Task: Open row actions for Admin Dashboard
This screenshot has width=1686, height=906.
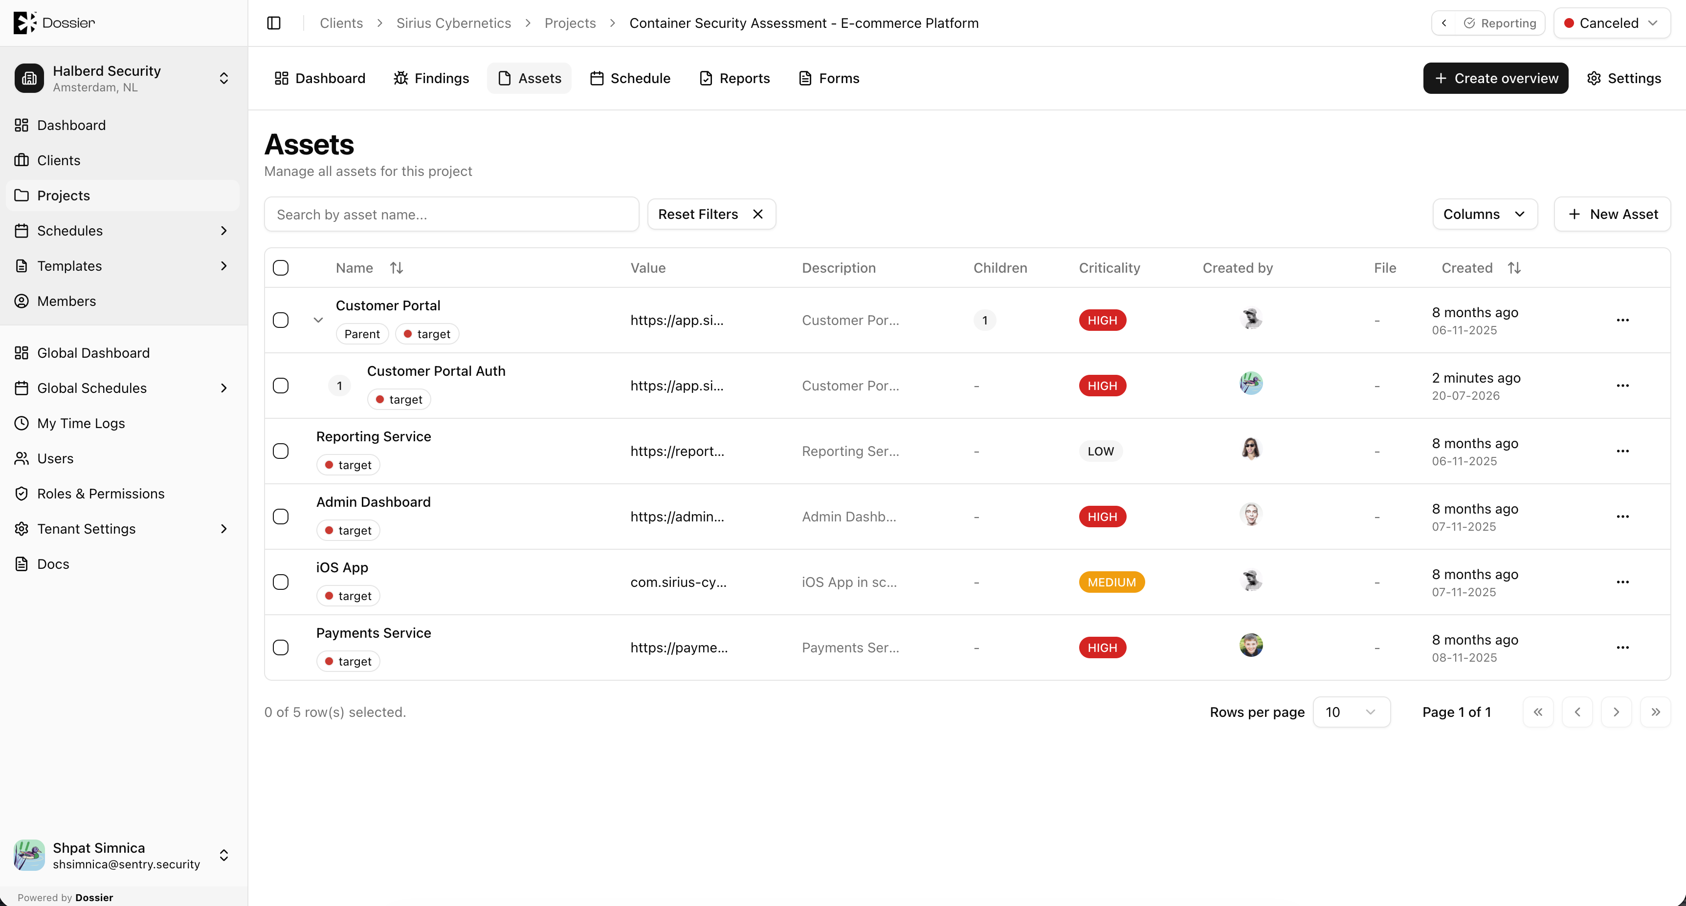Action: coord(1622,516)
